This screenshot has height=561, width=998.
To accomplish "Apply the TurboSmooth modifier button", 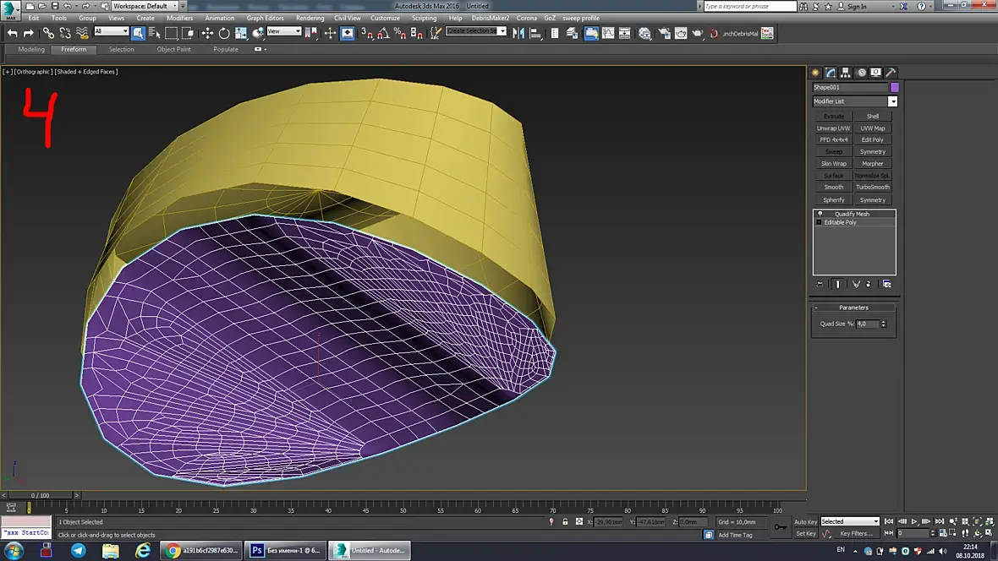I will point(873,188).
